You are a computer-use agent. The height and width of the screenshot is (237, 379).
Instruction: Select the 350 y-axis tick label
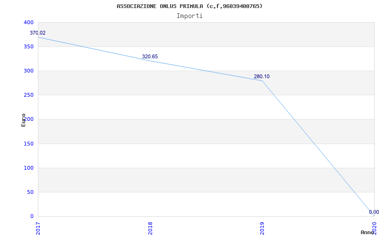point(28,46)
